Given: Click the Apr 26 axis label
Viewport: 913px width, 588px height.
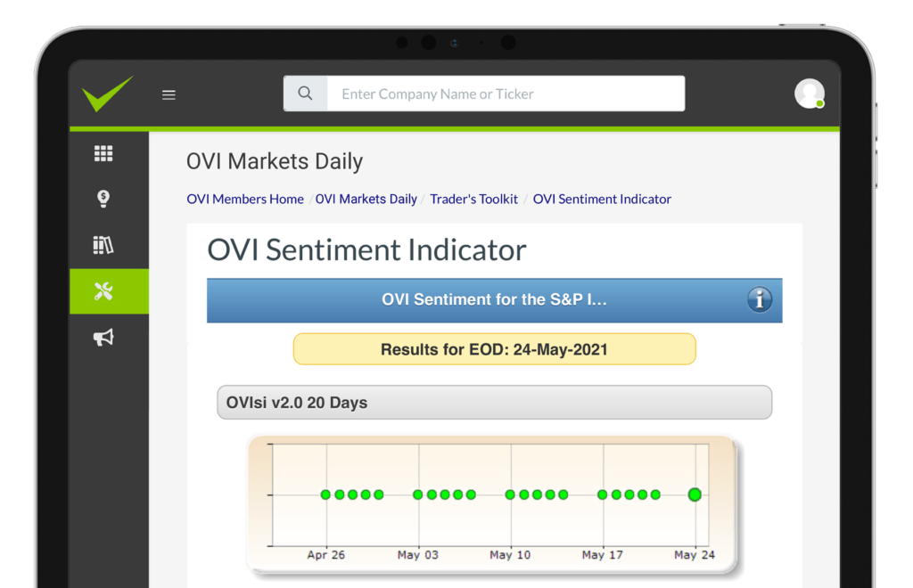Looking at the screenshot, I should tap(326, 555).
